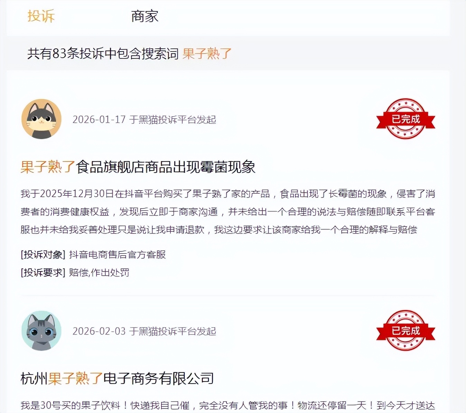466x413 pixels.
Task: Click the 共有83条投诉 result count text
Action: [103, 54]
